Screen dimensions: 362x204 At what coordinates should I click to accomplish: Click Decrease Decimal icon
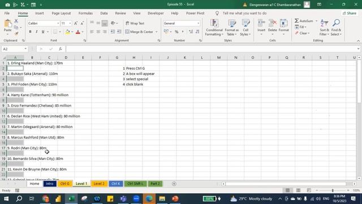[x=197, y=32]
